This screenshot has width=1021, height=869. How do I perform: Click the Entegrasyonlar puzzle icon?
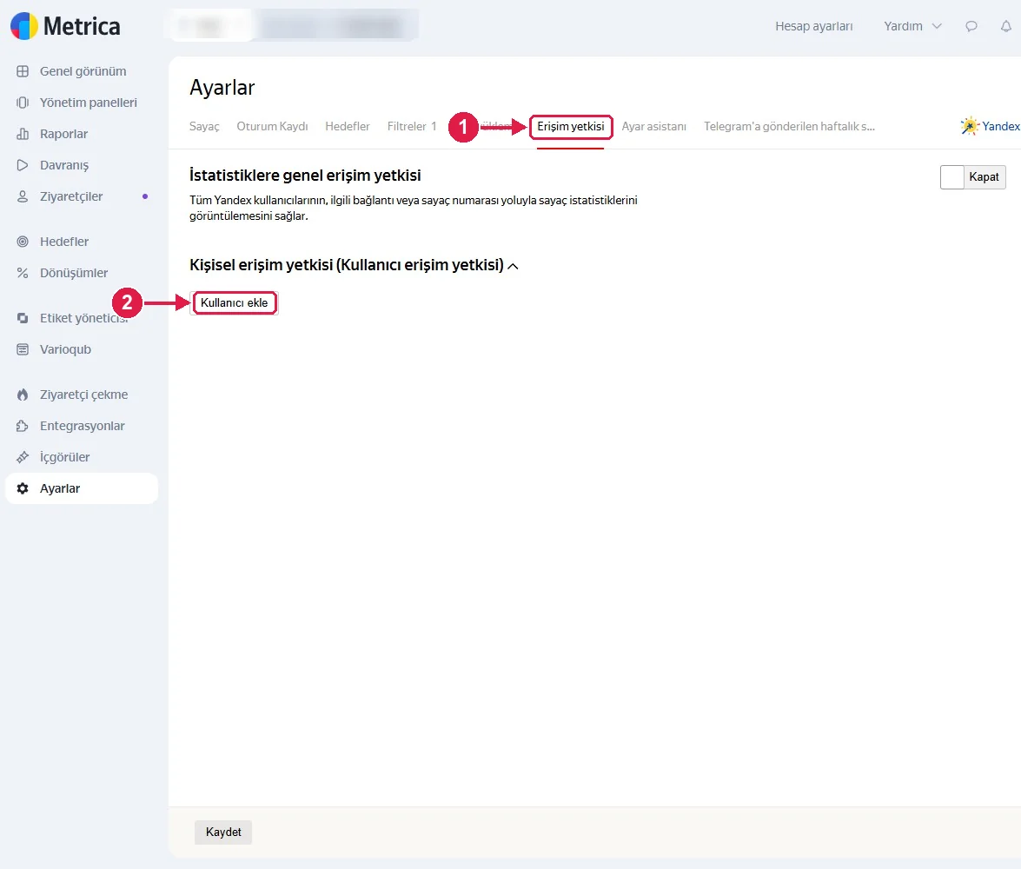(23, 426)
